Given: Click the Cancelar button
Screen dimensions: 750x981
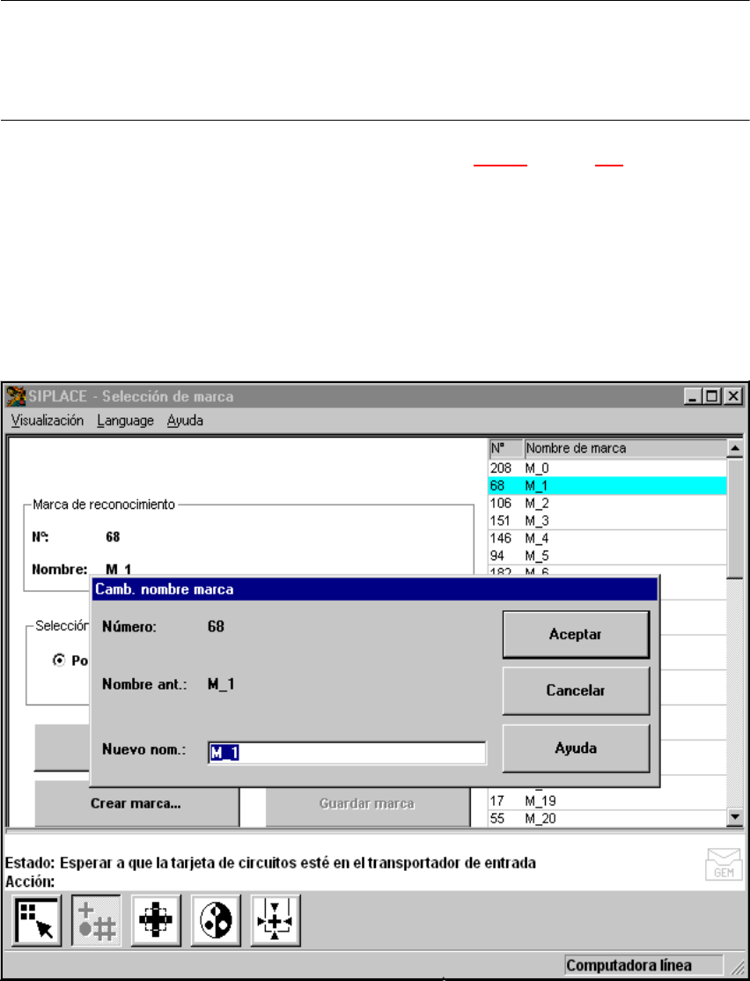Looking at the screenshot, I should 576,690.
